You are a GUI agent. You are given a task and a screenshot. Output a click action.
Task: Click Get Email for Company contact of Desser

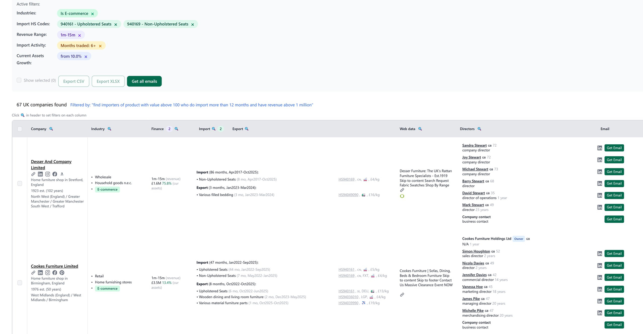coord(614,219)
